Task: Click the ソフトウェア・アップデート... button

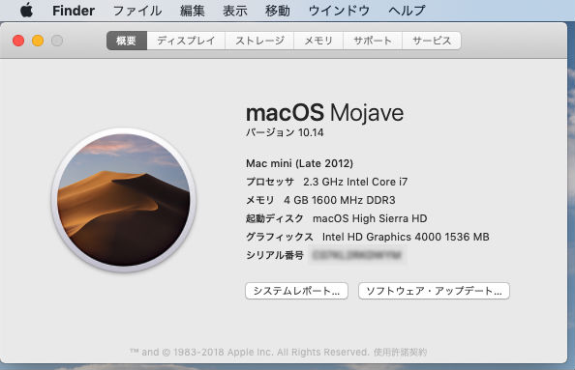Action: tap(434, 291)
